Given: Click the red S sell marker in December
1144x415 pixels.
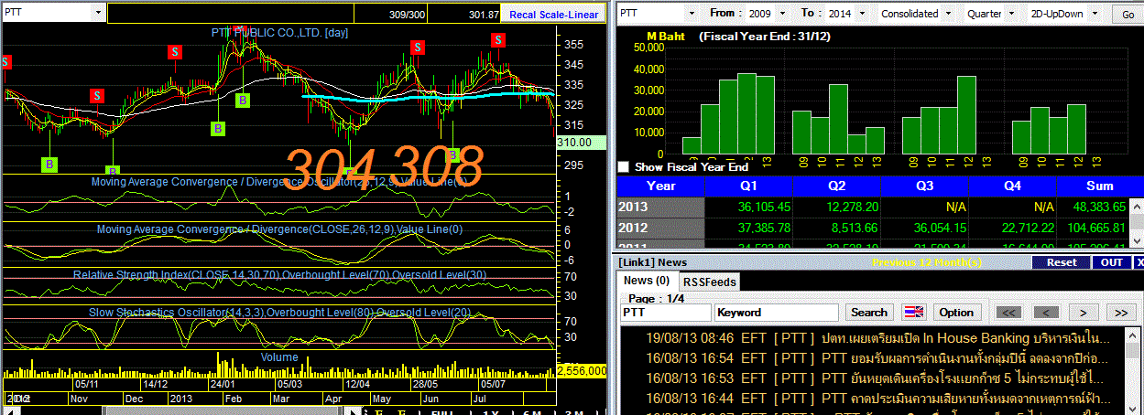Looking at the screenshot, I should click(x=174, y=53).
